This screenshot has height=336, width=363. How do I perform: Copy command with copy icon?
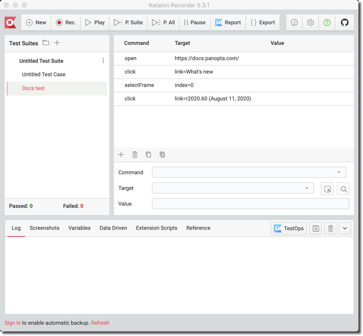pyautogui.click(x=148, y=155)
